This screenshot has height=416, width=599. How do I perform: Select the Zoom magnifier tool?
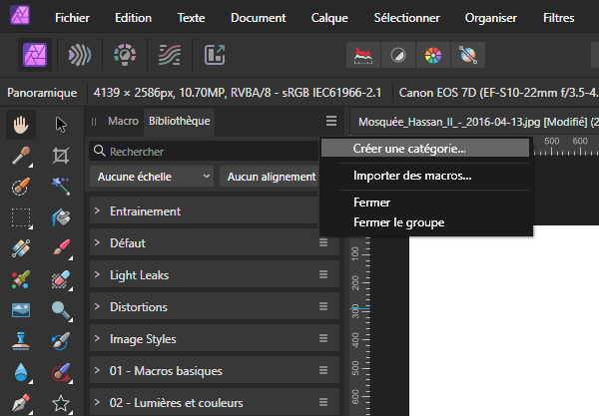click(60, 310)
